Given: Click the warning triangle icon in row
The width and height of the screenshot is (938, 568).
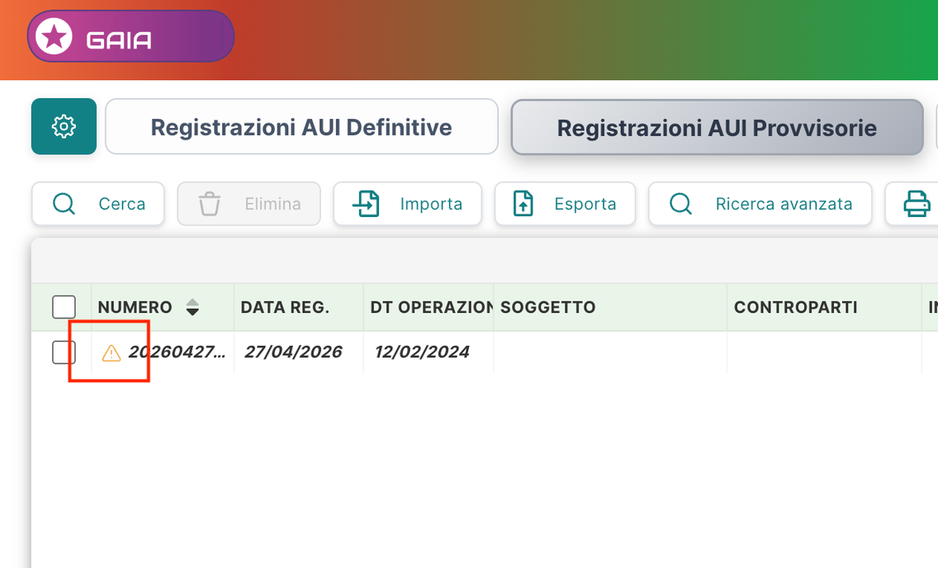Looking at the screenshot, I should click(x=111, y=353).
